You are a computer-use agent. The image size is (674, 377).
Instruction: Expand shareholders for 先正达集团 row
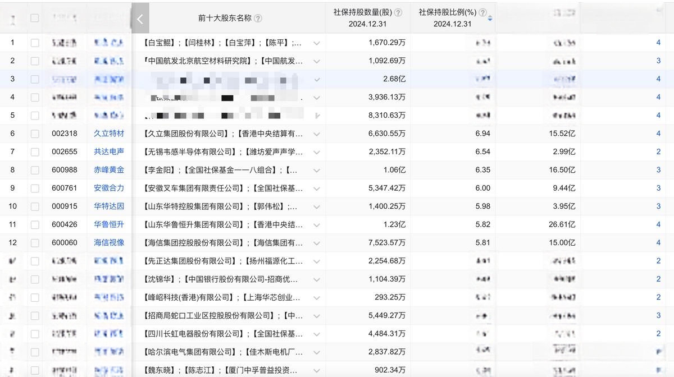pos(317,261)
